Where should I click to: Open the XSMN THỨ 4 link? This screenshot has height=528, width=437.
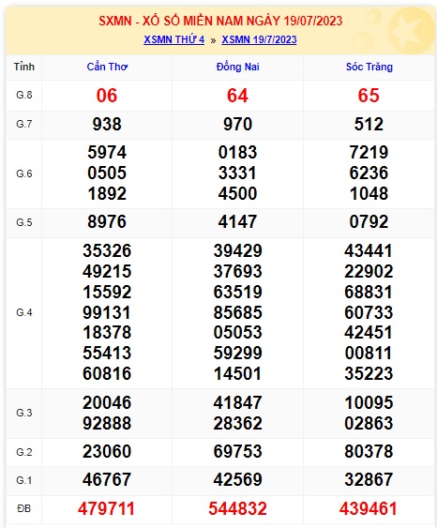click(x=173, y=39)
